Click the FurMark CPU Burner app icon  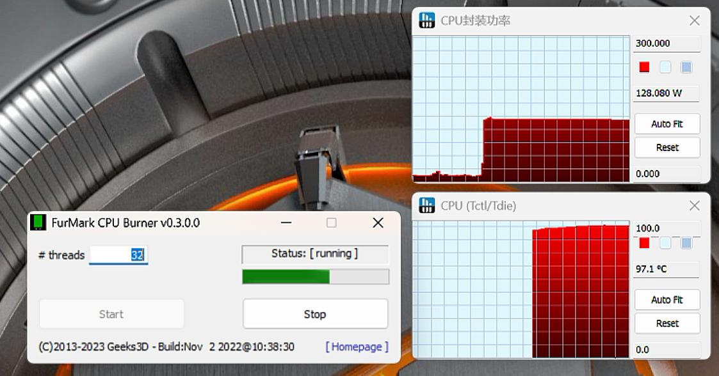coord(38,223)
